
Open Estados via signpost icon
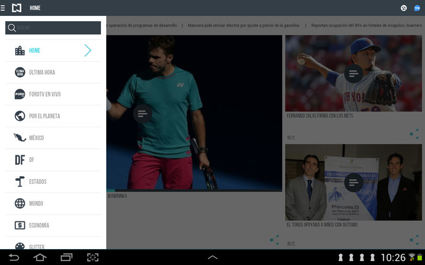pyautogui.click(x=19, y=181)
